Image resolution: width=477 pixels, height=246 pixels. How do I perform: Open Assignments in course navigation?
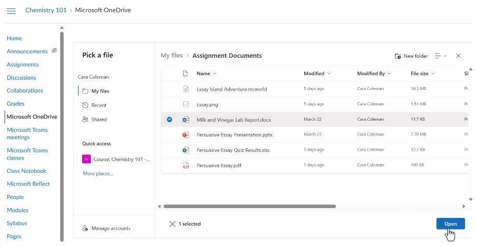coord(23,64)
